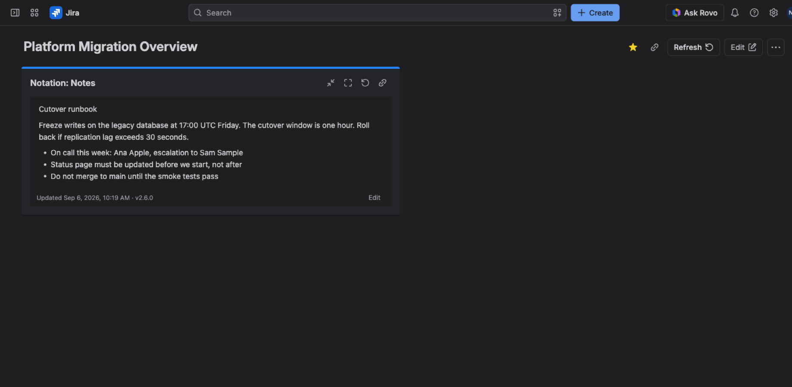Maximize the Notation: Notes gadget to fullscreen
Screen dimensions: 792x387
348,83
